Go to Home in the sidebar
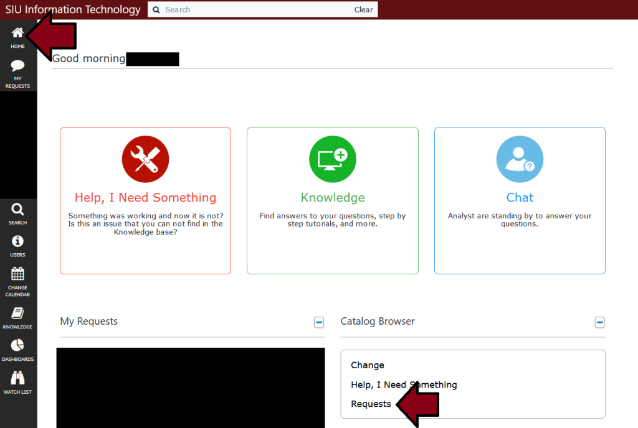This screenshot has width=638, height=428. (x=17, y=38)
